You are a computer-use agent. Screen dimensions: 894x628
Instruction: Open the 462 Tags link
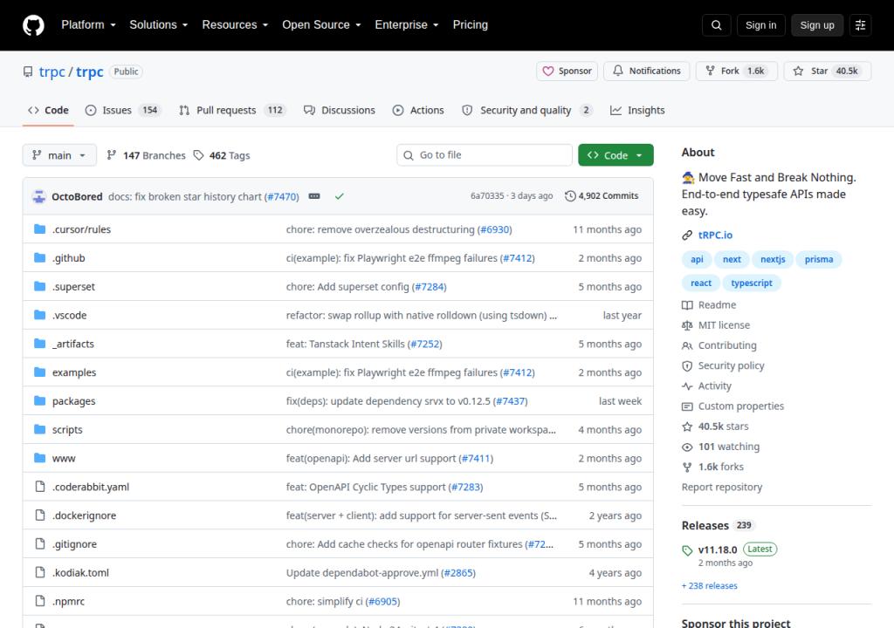point(222,155)
